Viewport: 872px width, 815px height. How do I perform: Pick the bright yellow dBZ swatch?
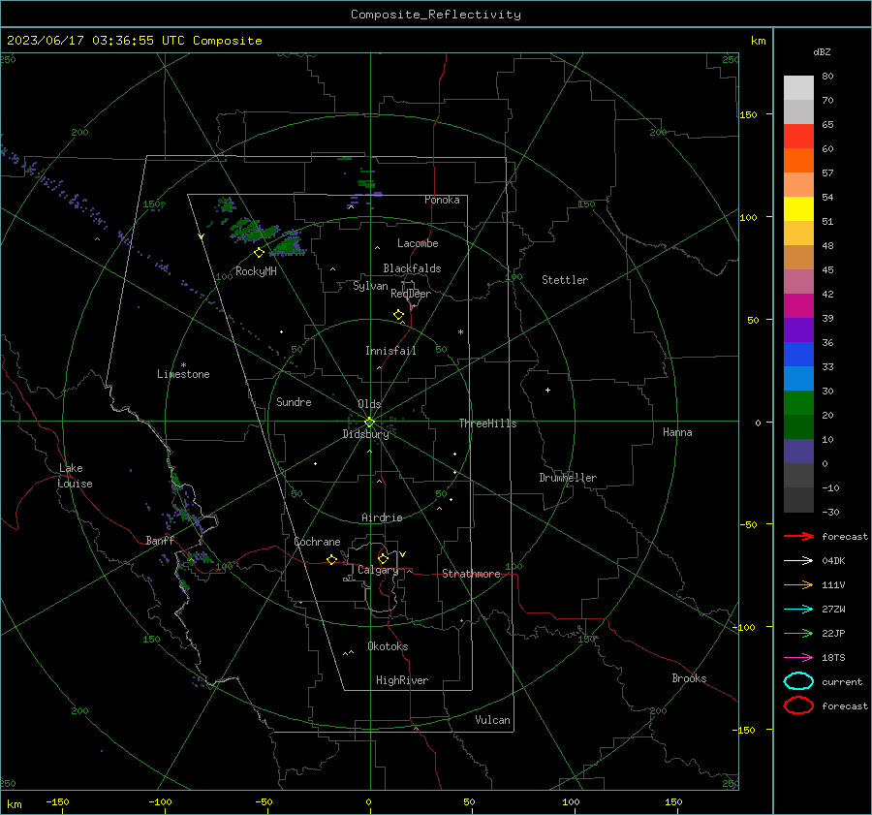coord(798,209)
